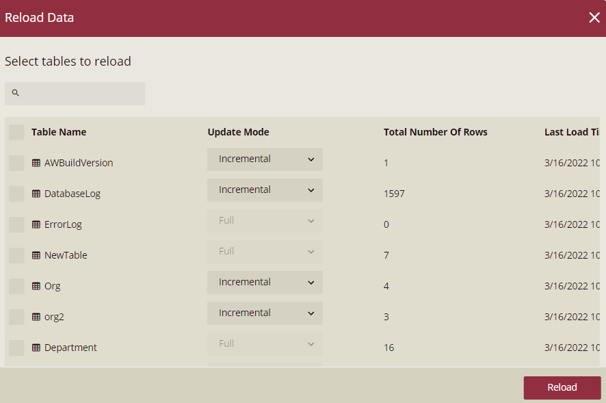Click the Reload button
Image resolution: width=606 pixels, height=403 pixels.
coord(562,387)
